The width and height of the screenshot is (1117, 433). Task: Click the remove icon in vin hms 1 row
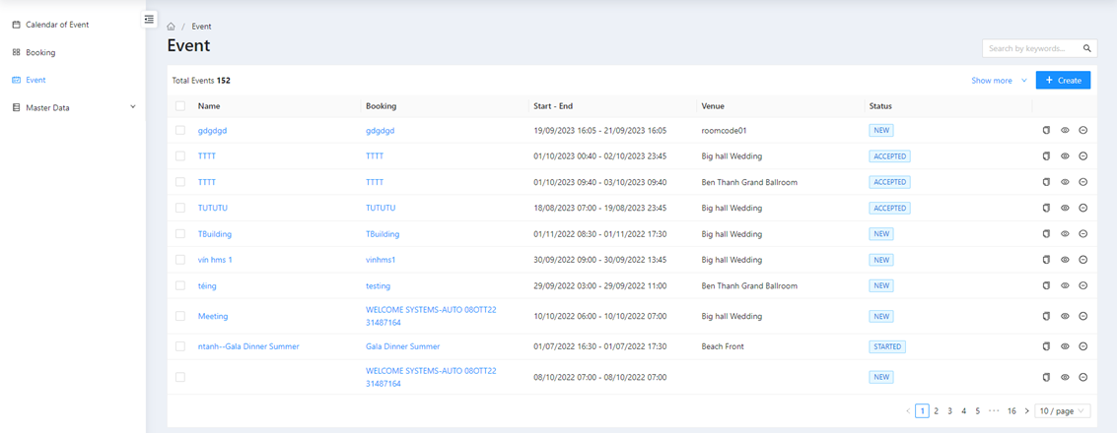coord(1082,260)
